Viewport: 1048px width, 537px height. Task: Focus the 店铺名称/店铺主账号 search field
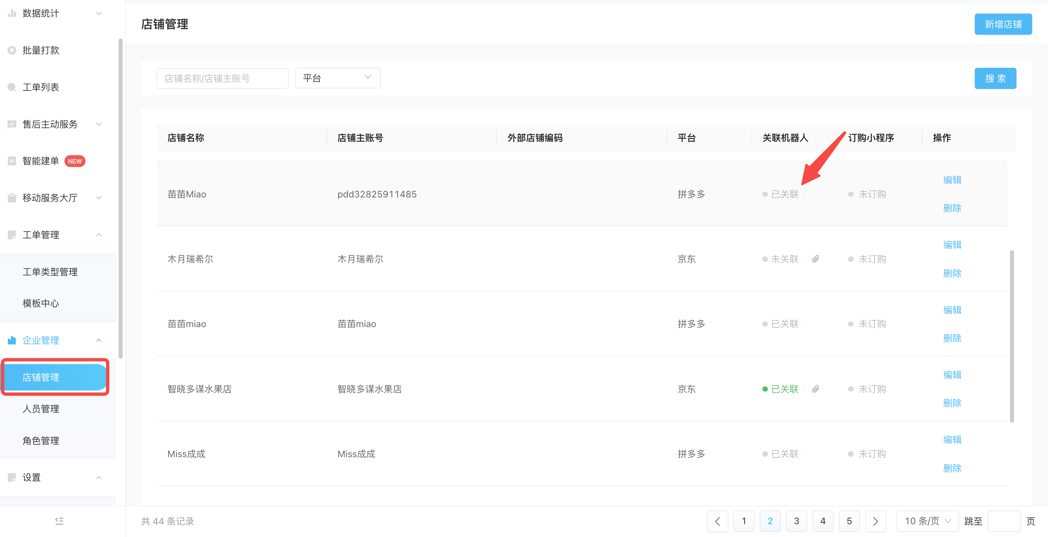coord(223,78)
